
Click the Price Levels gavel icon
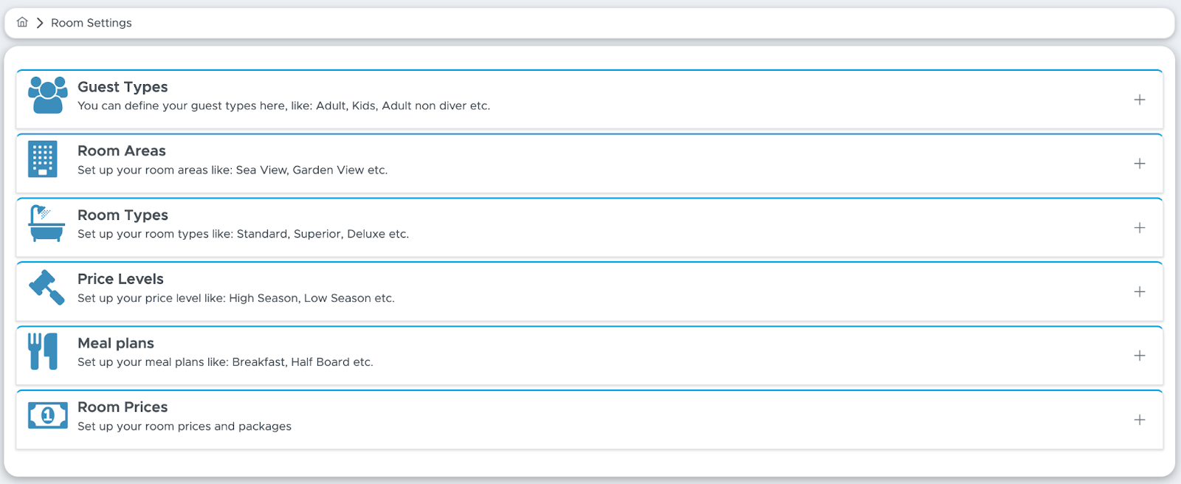click(47, 287)
